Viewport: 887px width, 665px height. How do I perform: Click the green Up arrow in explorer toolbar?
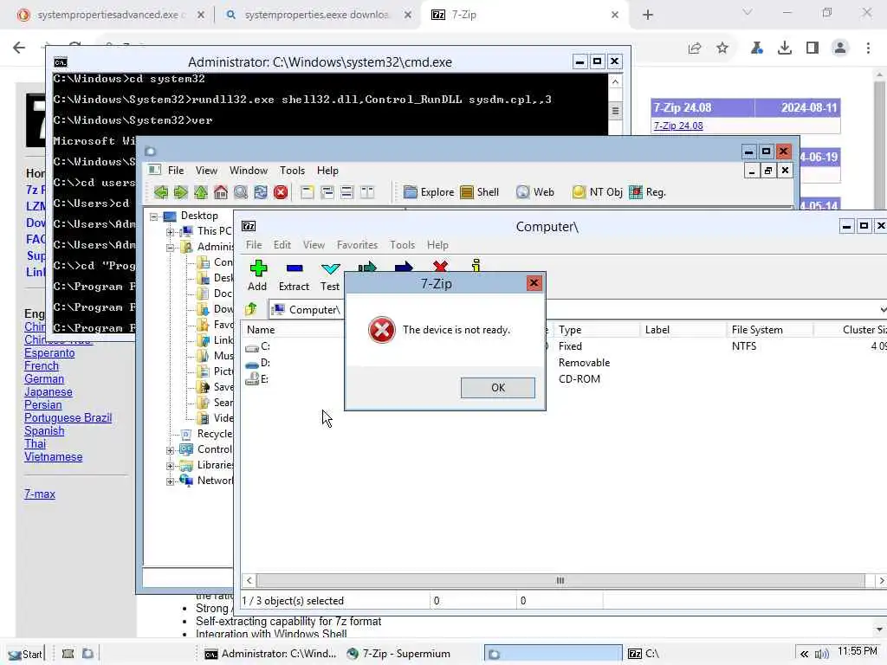click(201, 192)
